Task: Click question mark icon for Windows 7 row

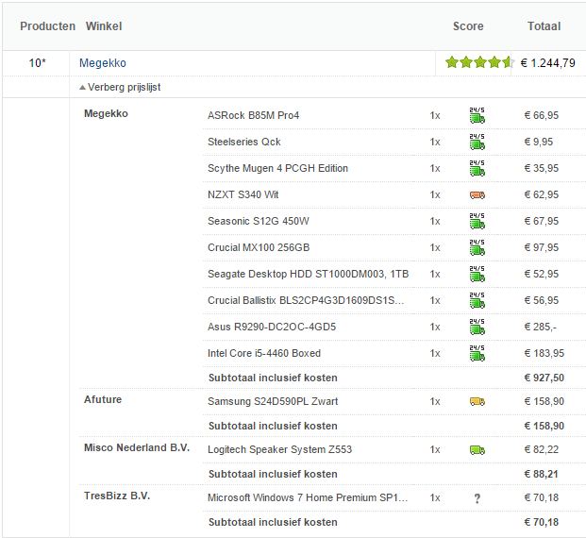Action: pyautogui.click(x=477, y=498)
